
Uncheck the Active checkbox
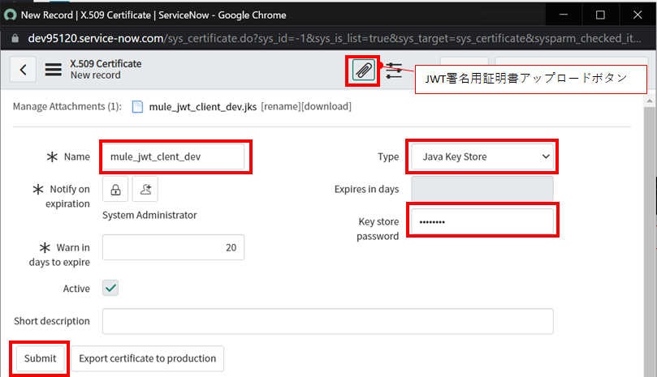click(110, 288)
